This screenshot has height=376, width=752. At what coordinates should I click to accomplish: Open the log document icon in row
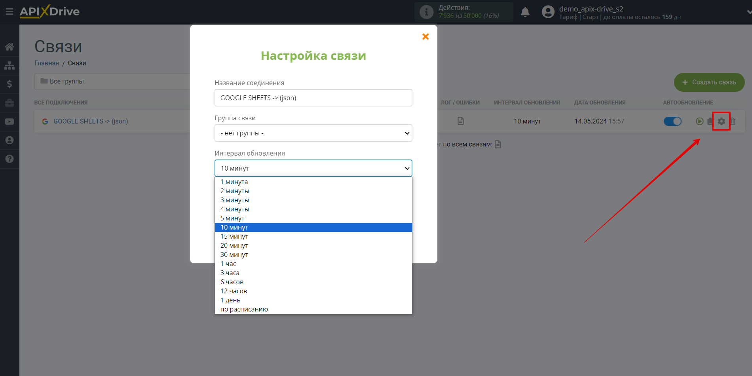pyautogui.click(x=461, y=121)
